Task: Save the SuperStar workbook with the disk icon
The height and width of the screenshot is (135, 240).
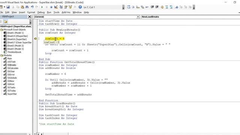Action: (8, 7)
